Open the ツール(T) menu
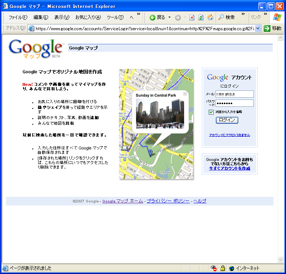Viewport: 286px width, 274px height. (x=115, y=17)
